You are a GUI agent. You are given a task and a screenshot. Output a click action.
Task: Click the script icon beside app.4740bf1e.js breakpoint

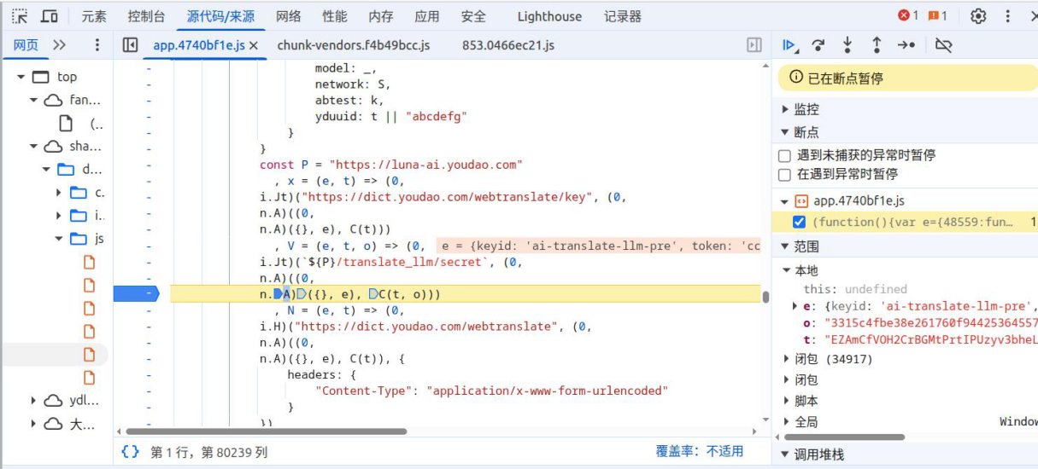801,201
